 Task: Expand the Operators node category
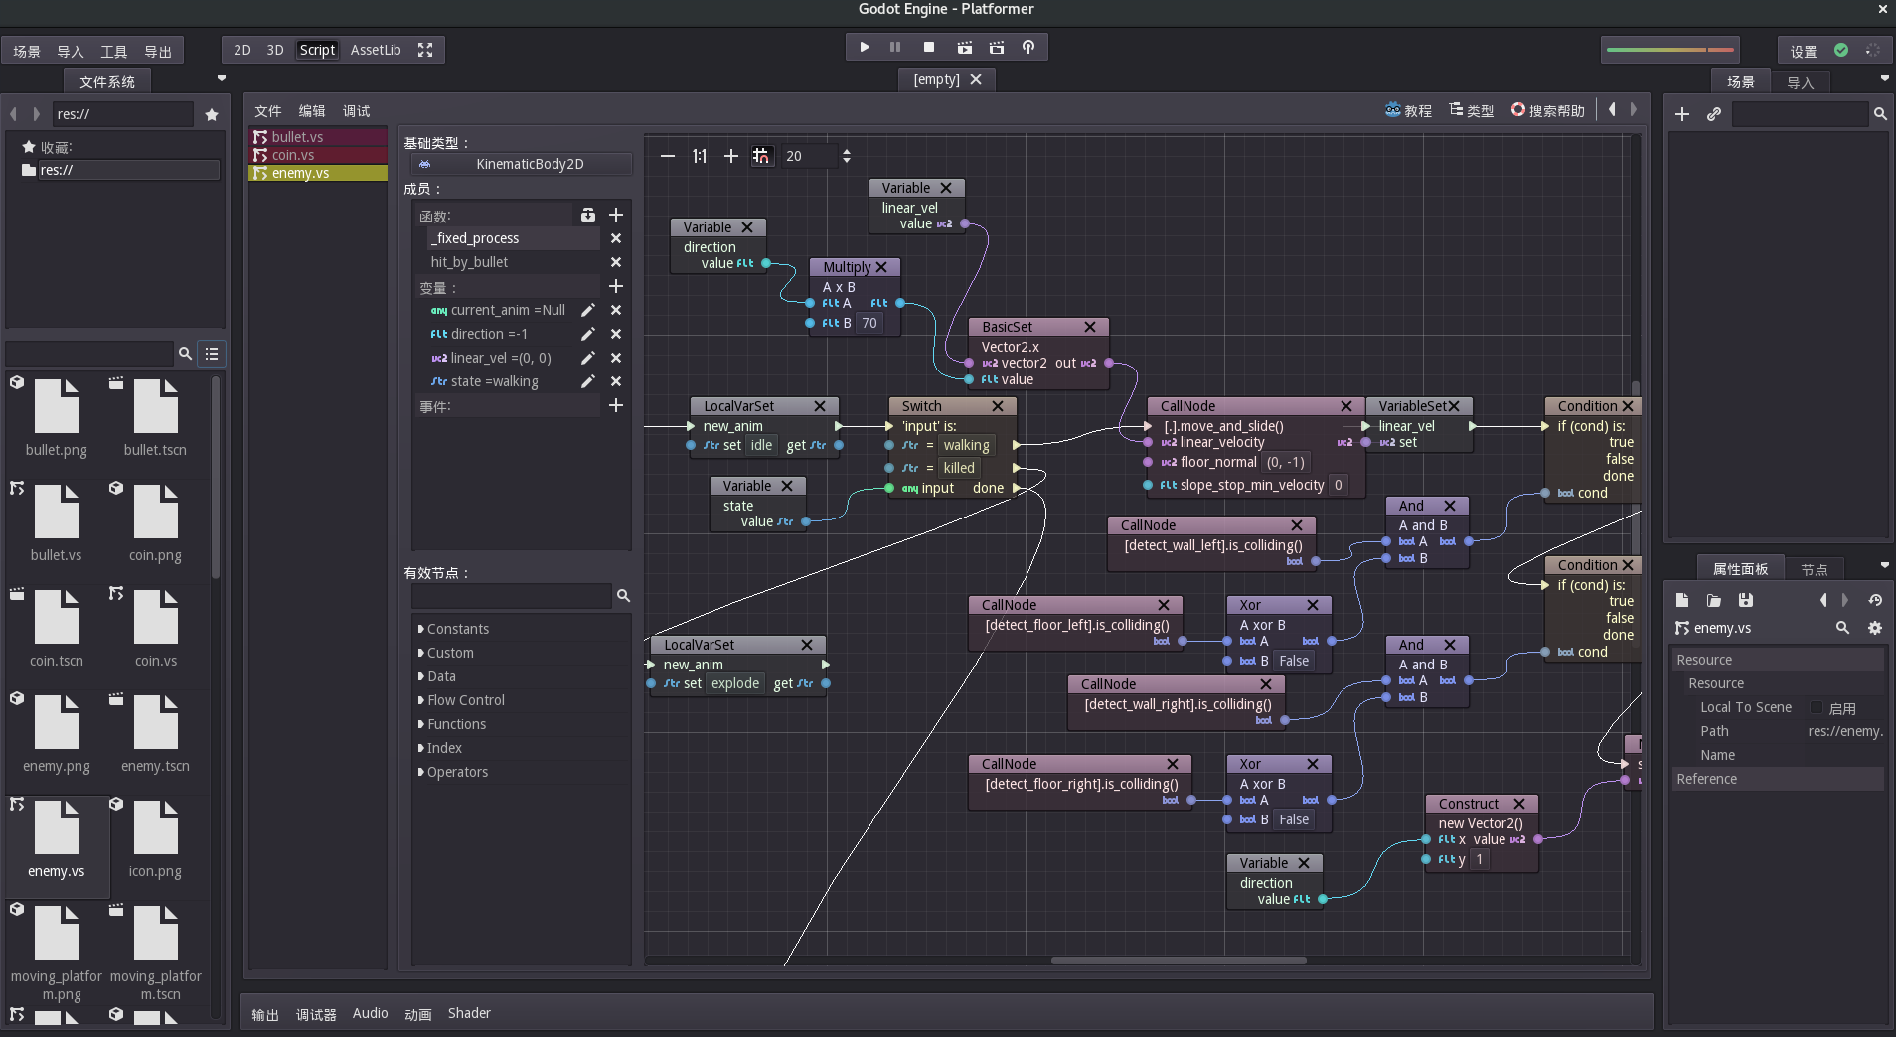click(457, 772)
